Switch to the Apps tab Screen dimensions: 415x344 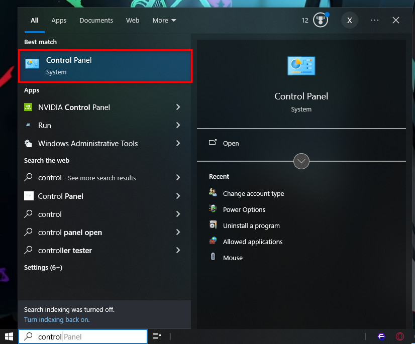click(59, 21)
